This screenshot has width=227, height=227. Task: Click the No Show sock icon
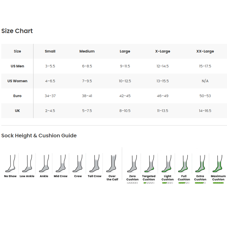[10, 164]
